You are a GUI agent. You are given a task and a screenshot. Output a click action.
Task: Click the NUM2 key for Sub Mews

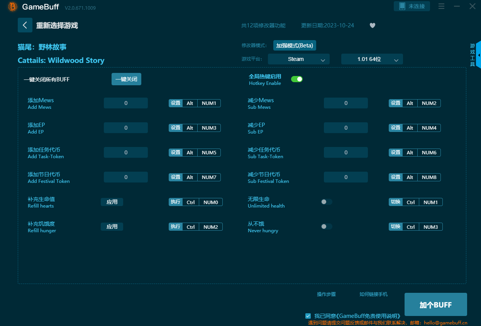429,103
